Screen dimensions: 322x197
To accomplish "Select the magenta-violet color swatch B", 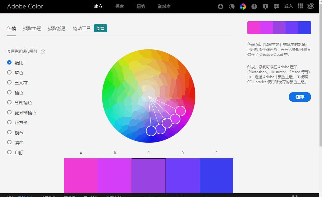I will pyautogui.click(x=114, y=176).
